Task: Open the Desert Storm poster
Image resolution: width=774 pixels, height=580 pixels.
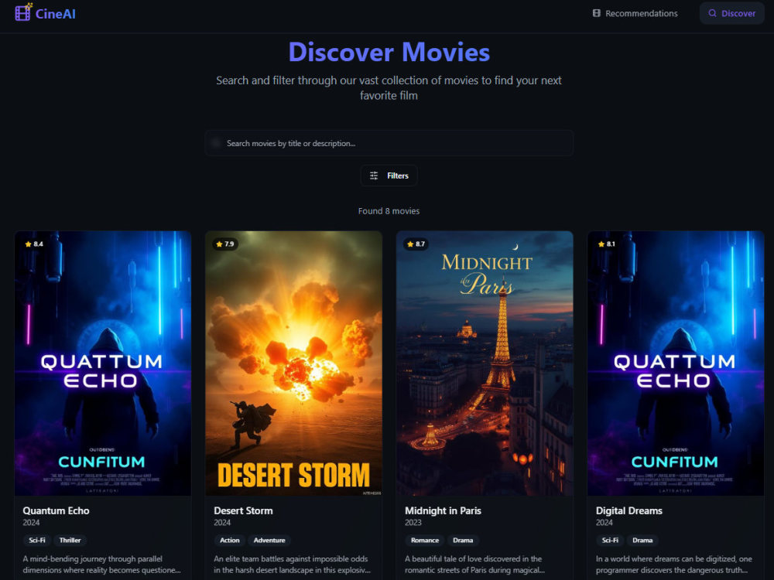Action: [293, 363]
